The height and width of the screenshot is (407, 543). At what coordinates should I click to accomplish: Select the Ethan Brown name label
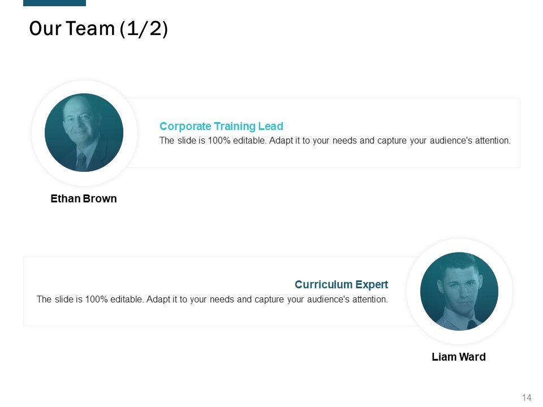84,198
